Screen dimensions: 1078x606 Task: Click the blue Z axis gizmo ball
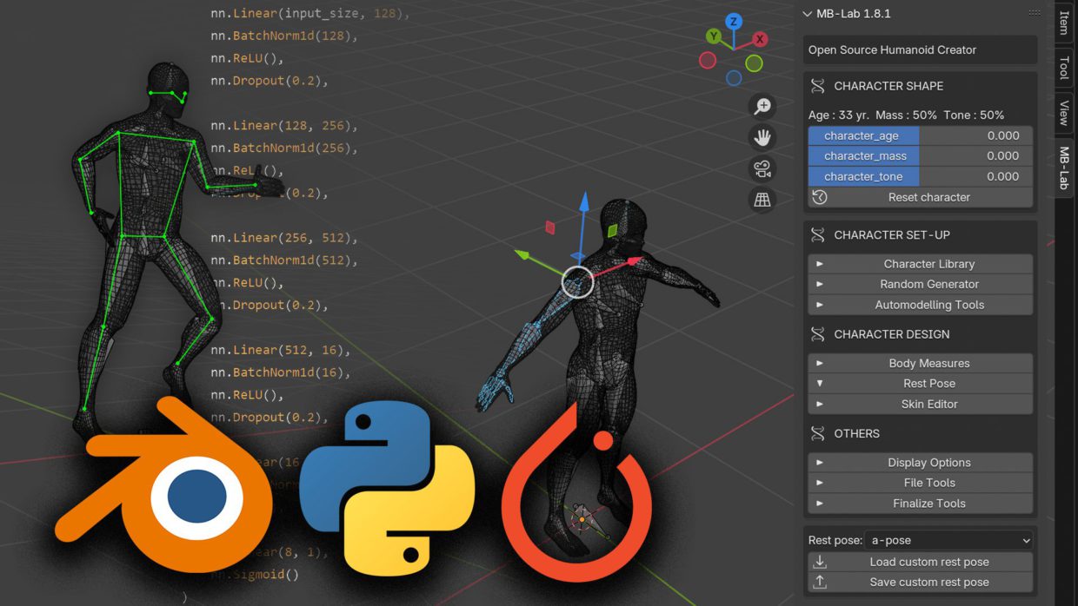(x=734, y=22)
